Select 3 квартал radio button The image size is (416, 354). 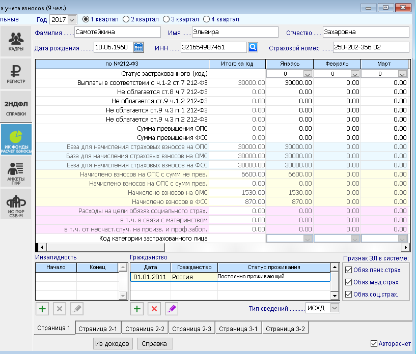(x=166, y=19)
